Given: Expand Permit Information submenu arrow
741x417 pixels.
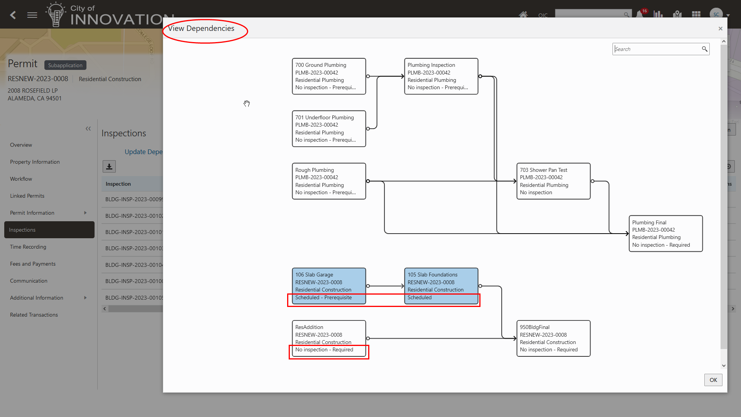Looking at the screenshot, I should click(85, 213).
